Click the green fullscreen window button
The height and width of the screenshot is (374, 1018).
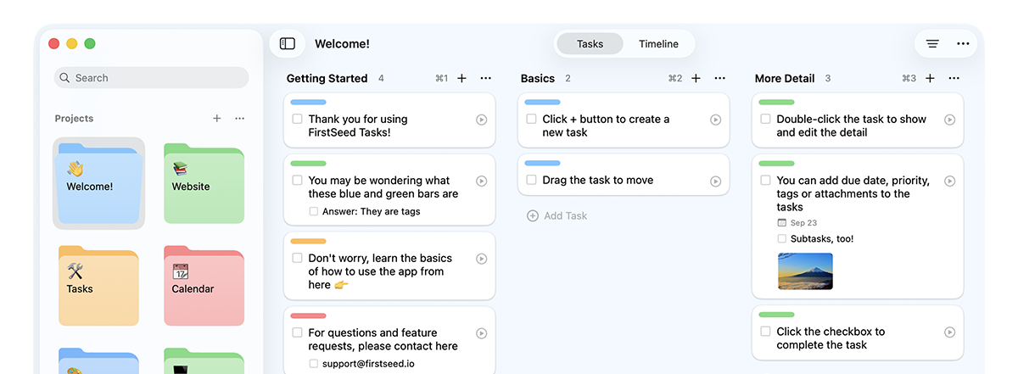90,44
